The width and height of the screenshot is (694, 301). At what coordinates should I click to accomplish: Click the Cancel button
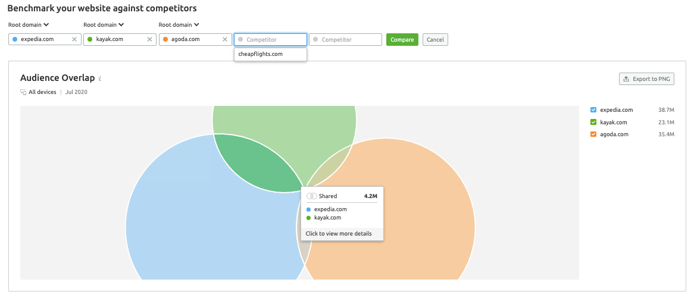pos(435,40)
